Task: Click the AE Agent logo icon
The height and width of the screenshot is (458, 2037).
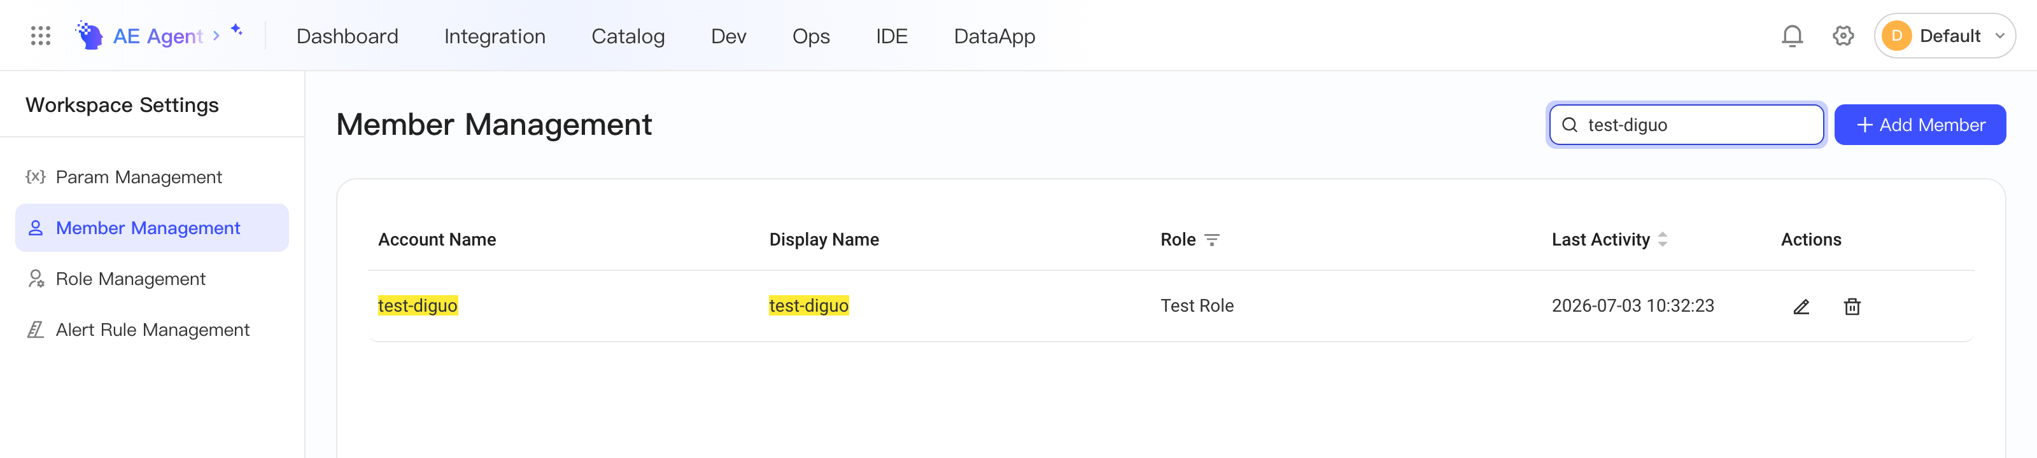Action: pyautogui.click(x=89, y=36)
